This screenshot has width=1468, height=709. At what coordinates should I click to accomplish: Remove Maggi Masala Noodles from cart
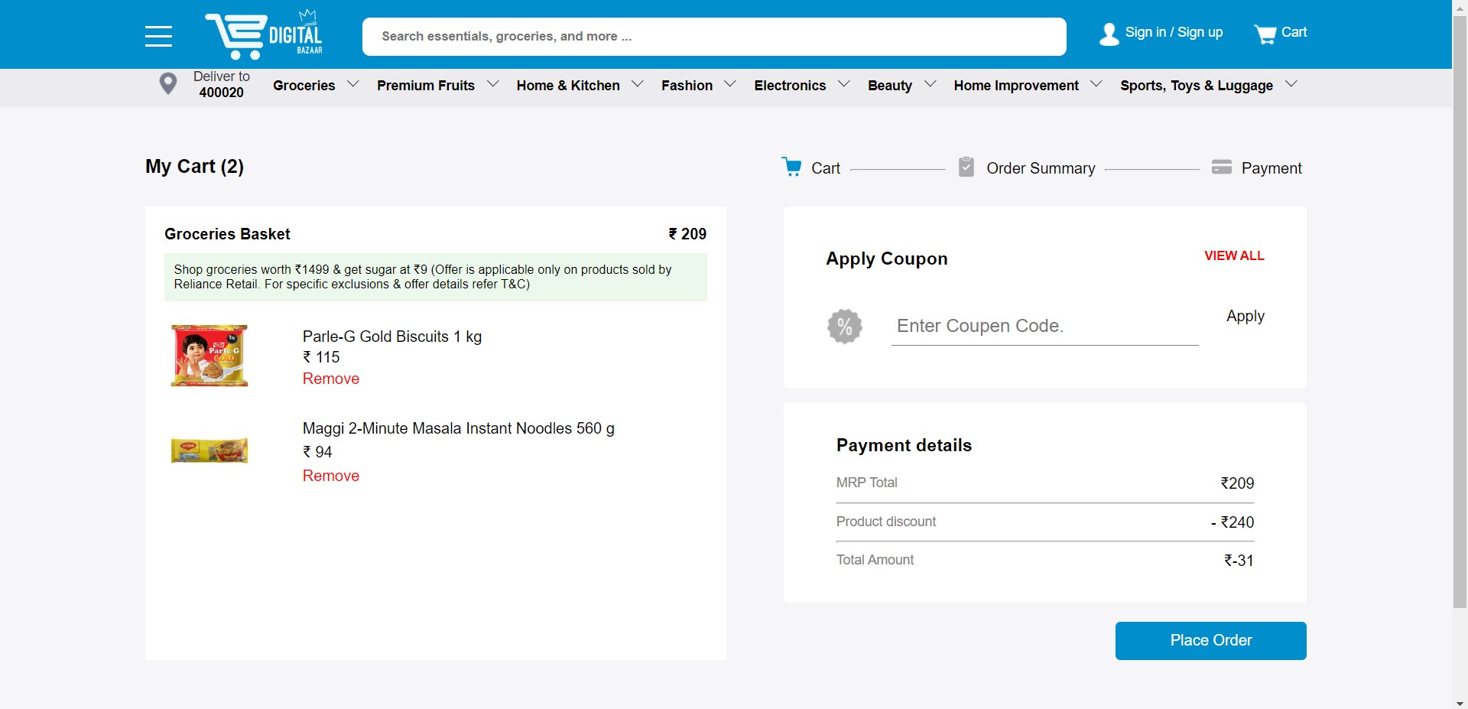coord(331,476)
